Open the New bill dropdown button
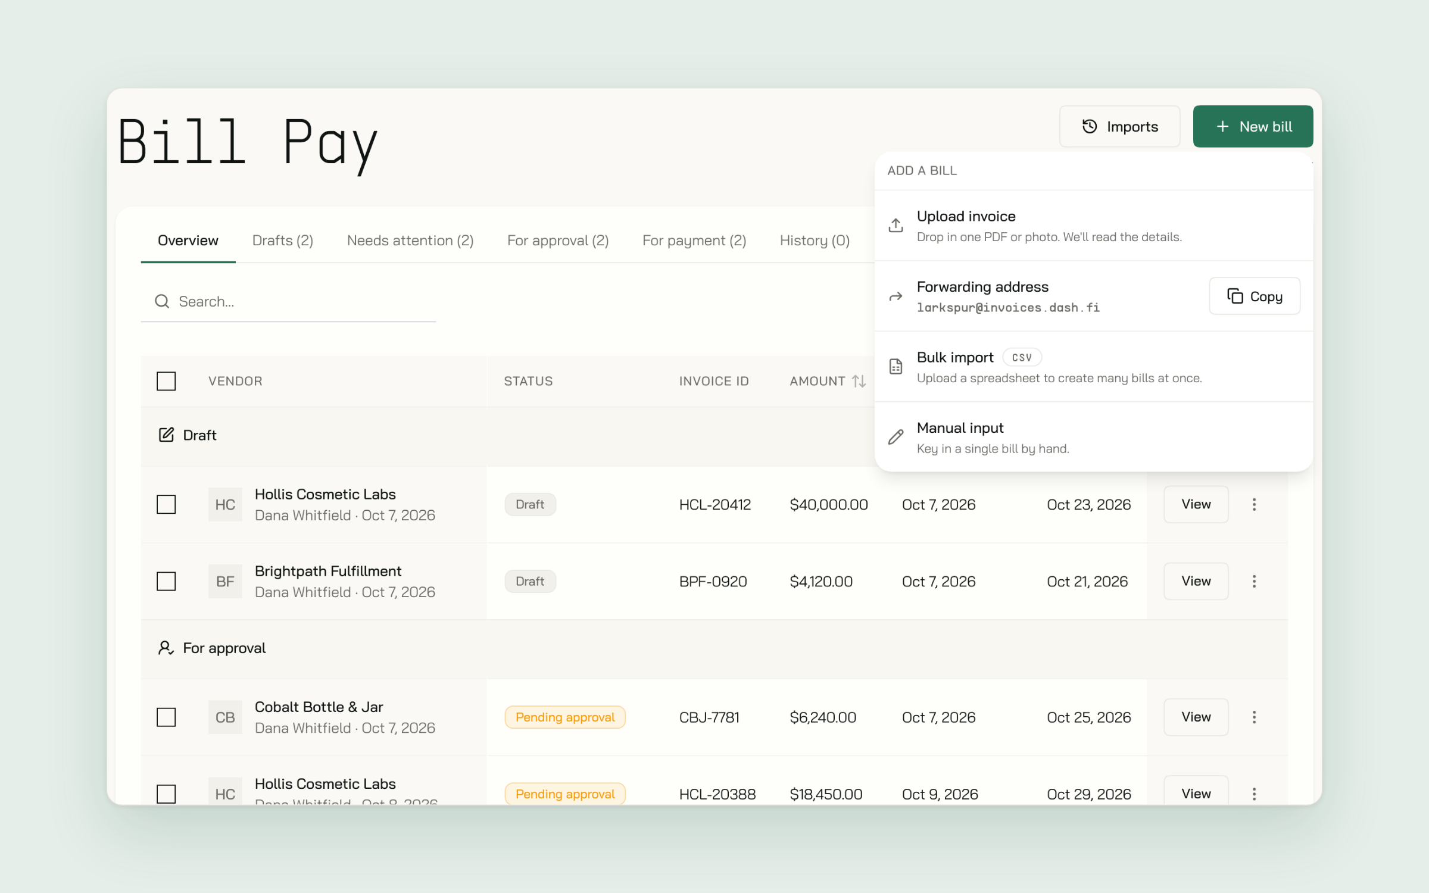This screenshot has height=893, width=1429. pos(1253,126)
